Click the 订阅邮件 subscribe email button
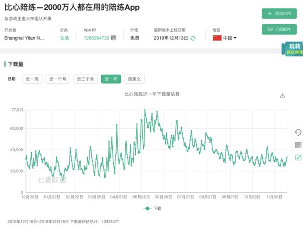 pos(279,30)
